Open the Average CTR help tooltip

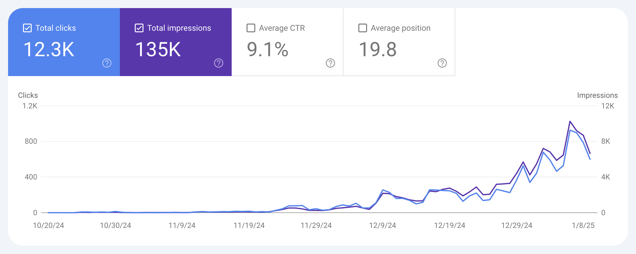click(x=330, y=64)
